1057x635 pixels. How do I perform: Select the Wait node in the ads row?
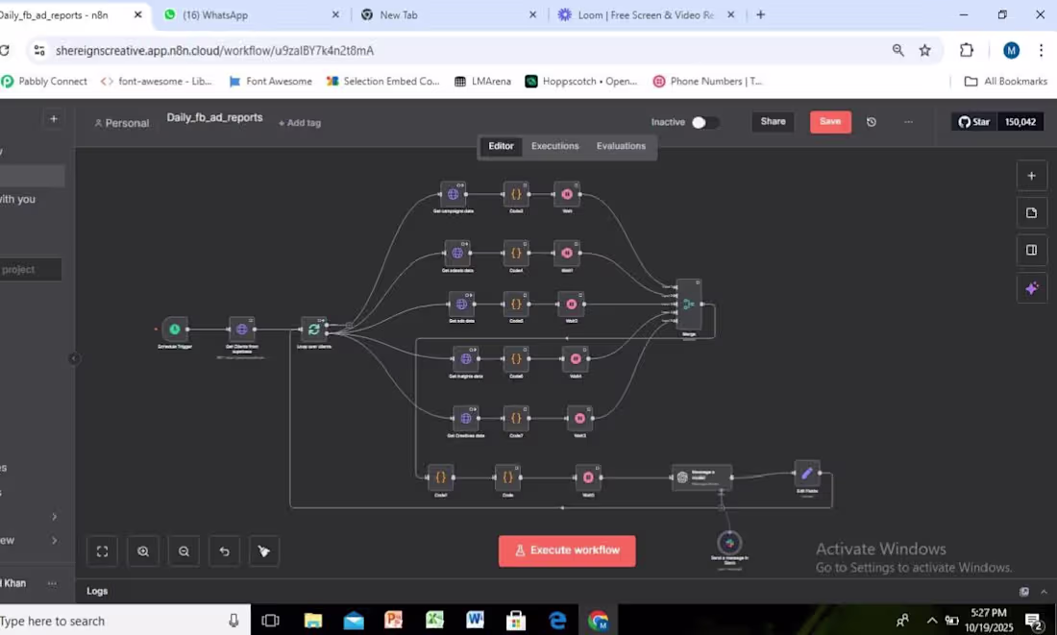(571, 304)
